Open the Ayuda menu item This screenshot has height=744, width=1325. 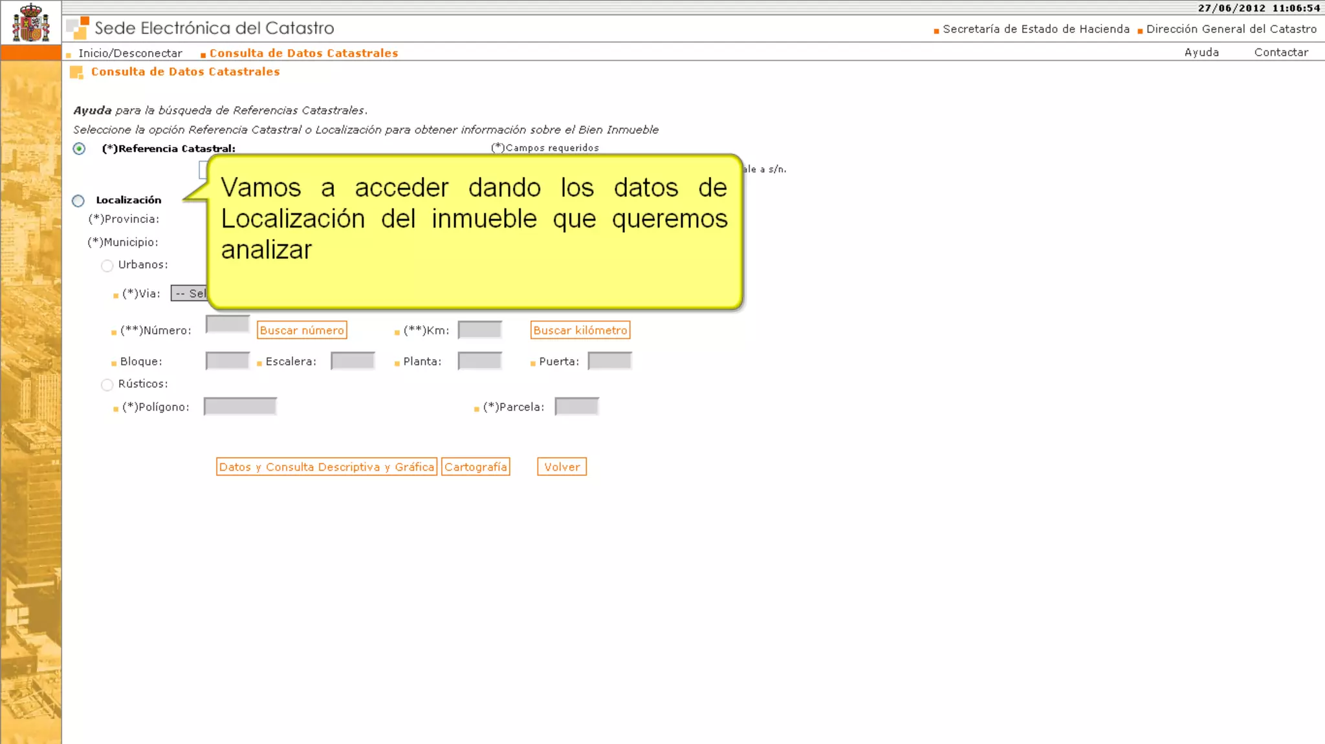coord(1201,52)
